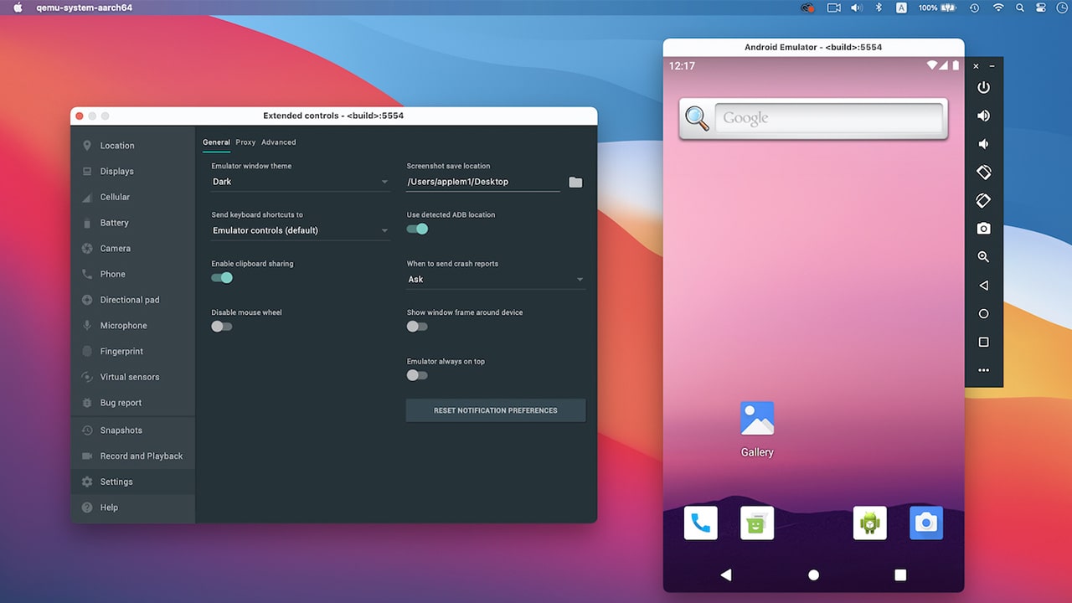
Task: Click the volume up icon
Action: [983, 115]
